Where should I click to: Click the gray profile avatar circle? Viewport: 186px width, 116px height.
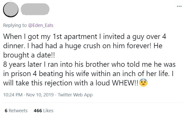10,10
